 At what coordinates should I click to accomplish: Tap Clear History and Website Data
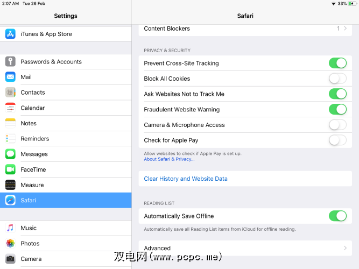pos(186,179)
